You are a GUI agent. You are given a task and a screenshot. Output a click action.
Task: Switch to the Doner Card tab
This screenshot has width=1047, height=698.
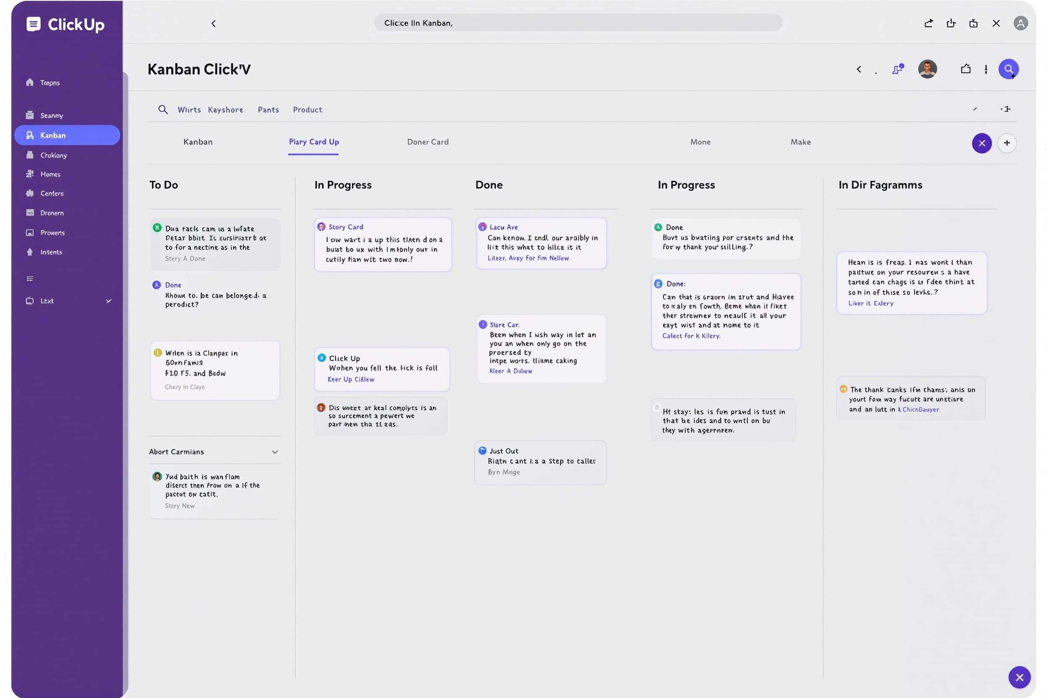point(428,142)
